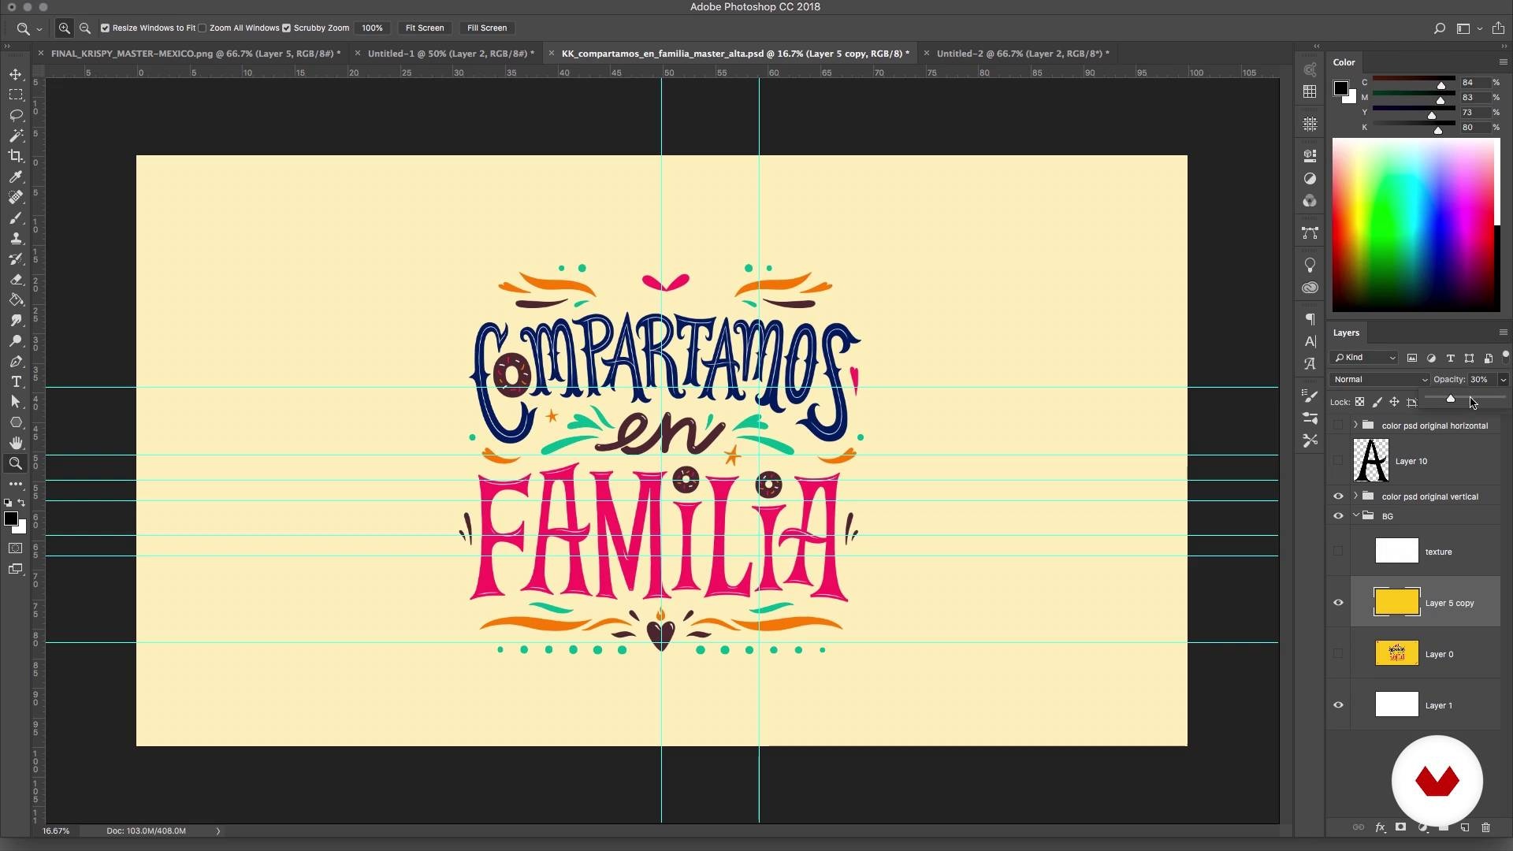Image resolution: width=1513 pixels, height=851 pixels.
Task: Select the Hand tool
Action: pos(16,443)
